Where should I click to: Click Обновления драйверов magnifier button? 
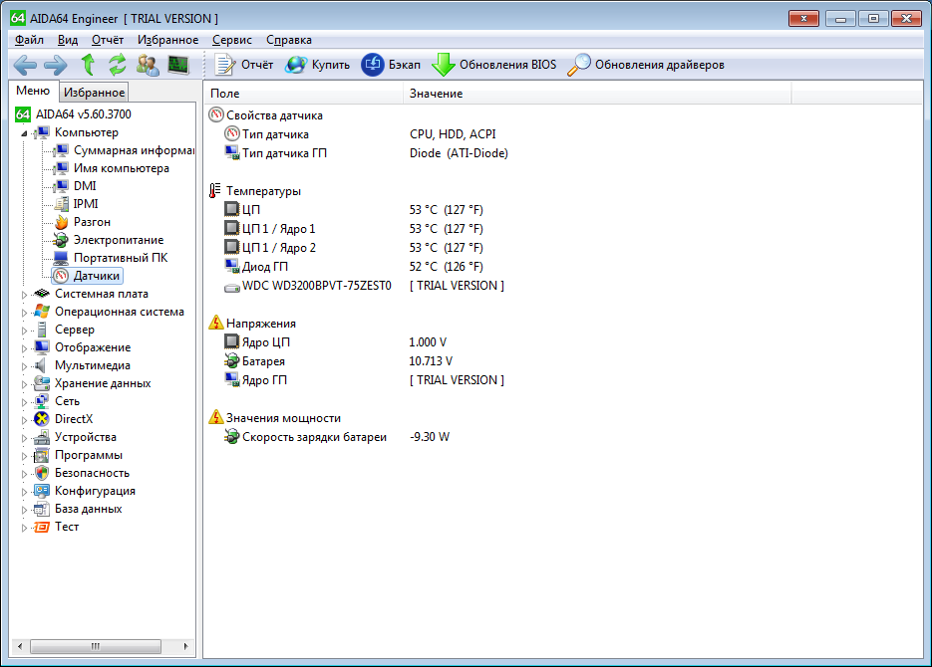pos(646,65)
